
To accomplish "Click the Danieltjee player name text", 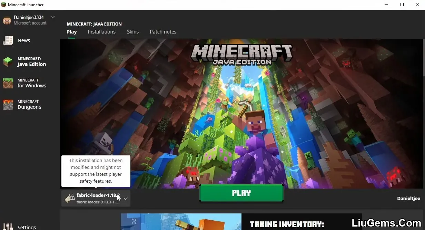I will 409,198.
